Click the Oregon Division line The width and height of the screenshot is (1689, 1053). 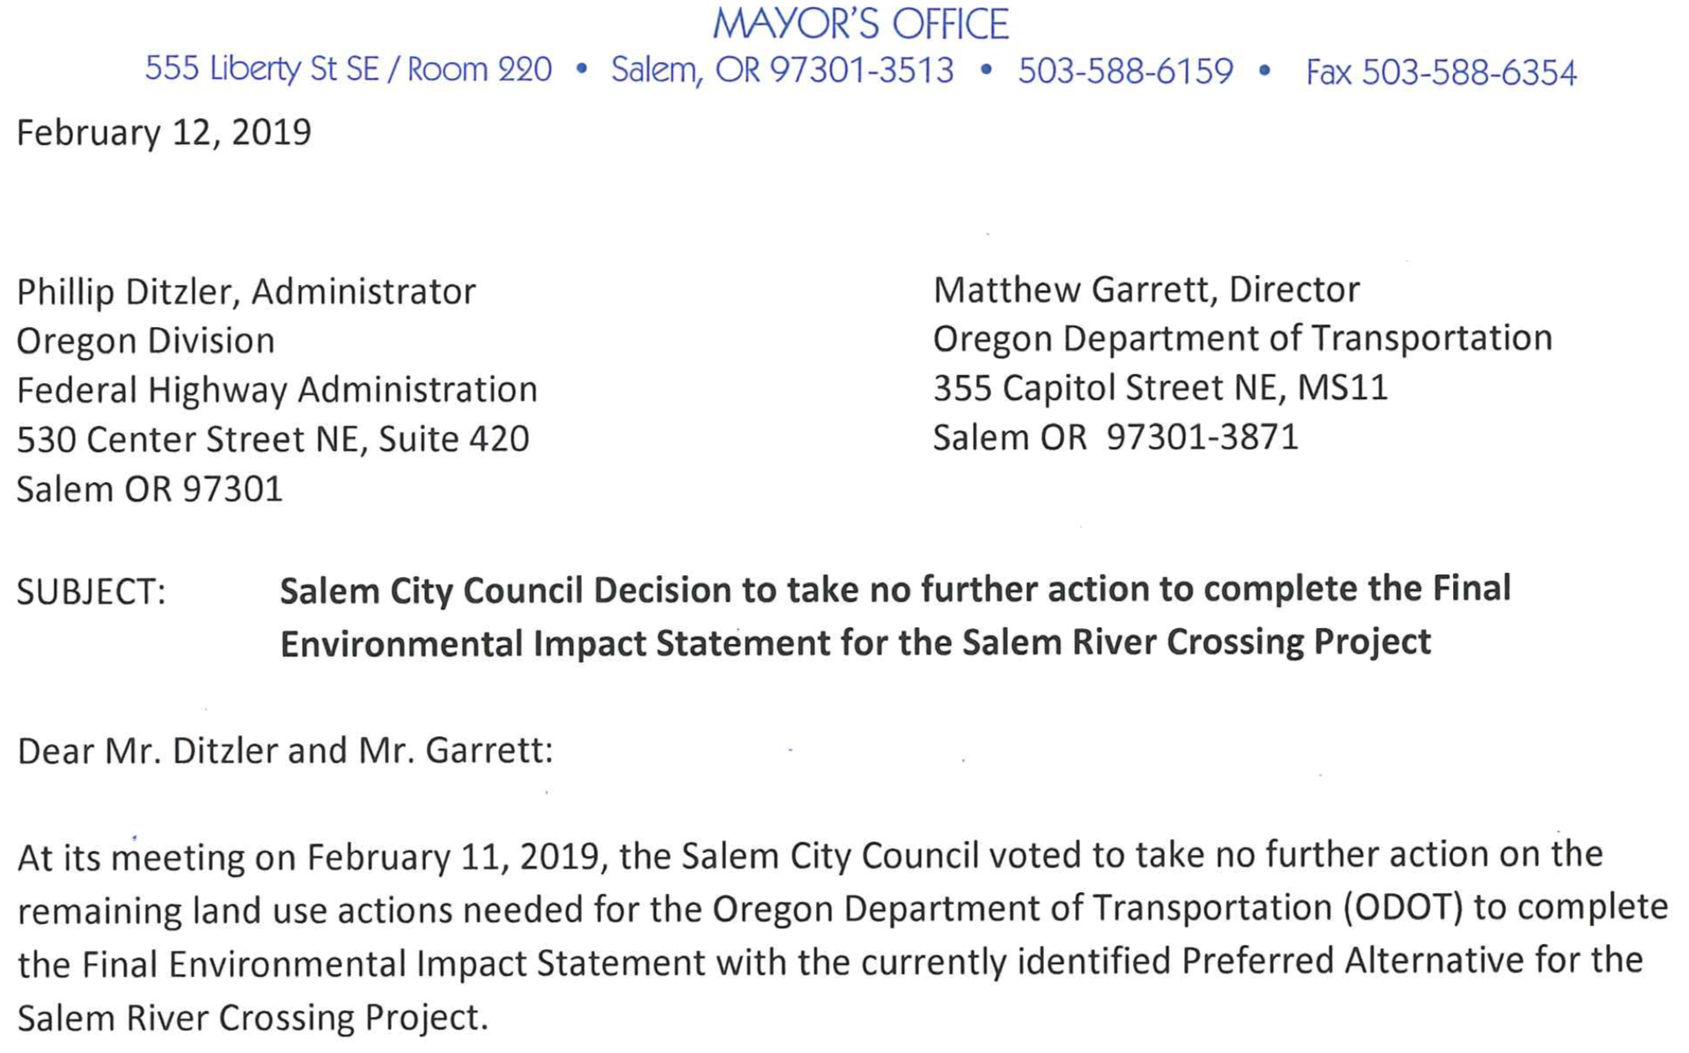click(x=145, y=341)
